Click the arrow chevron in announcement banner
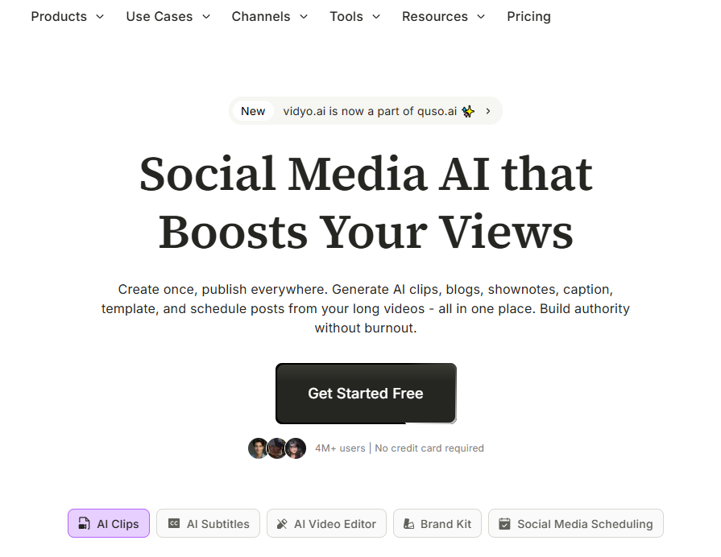Screen dimensions: 721x557 tap(488, 111)
